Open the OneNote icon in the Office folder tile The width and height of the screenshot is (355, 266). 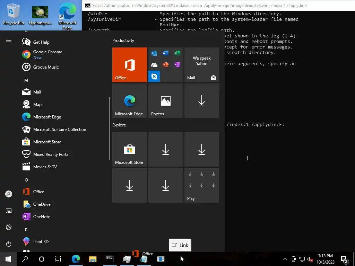click(177, 65)
